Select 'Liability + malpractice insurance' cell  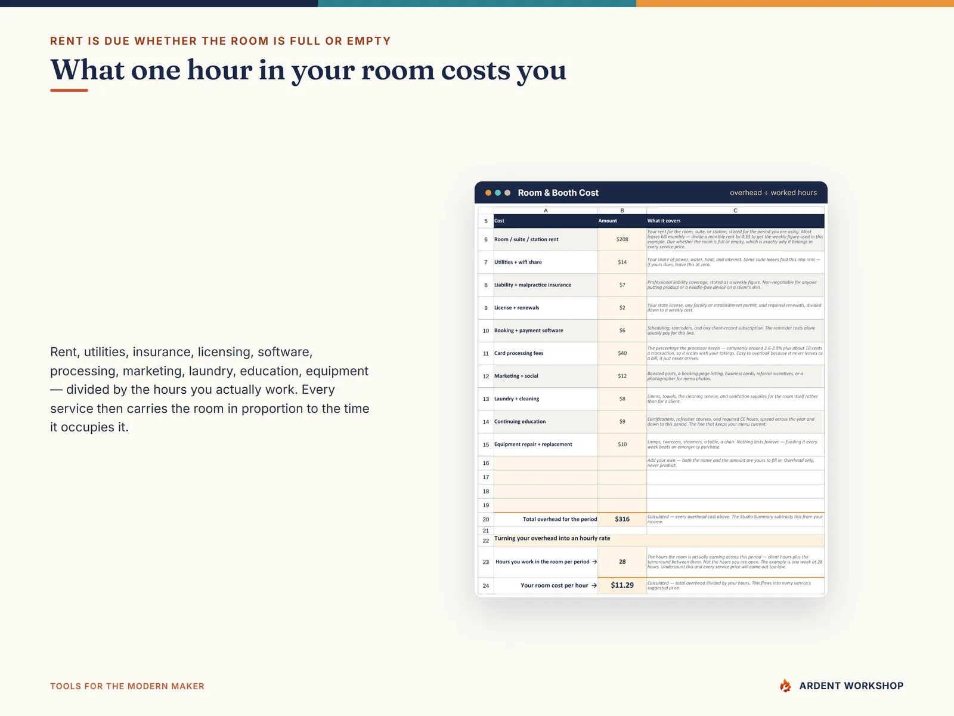tap(546, 285)
